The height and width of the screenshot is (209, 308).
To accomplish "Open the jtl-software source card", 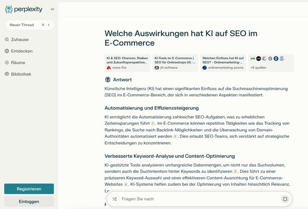I will pyautogui.click(x=175, y=63).
